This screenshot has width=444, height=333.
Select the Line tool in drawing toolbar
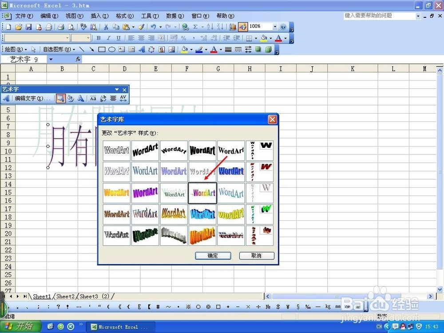82,50
